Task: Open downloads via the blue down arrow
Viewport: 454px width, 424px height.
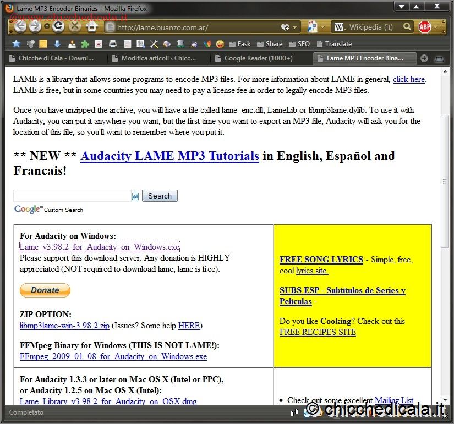Action: tap(57, 44)
